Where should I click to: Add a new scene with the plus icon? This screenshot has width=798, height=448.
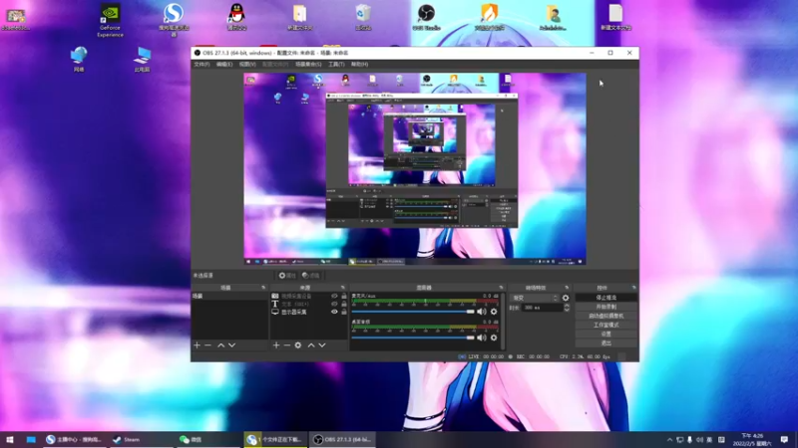click(x=197, y=345)
